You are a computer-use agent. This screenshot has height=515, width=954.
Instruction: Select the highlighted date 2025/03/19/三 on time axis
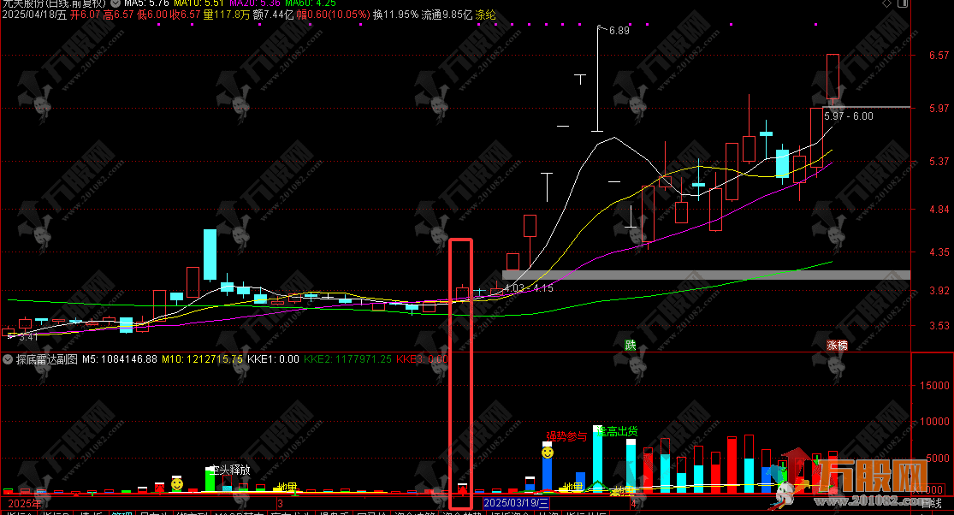coord(516,503)
